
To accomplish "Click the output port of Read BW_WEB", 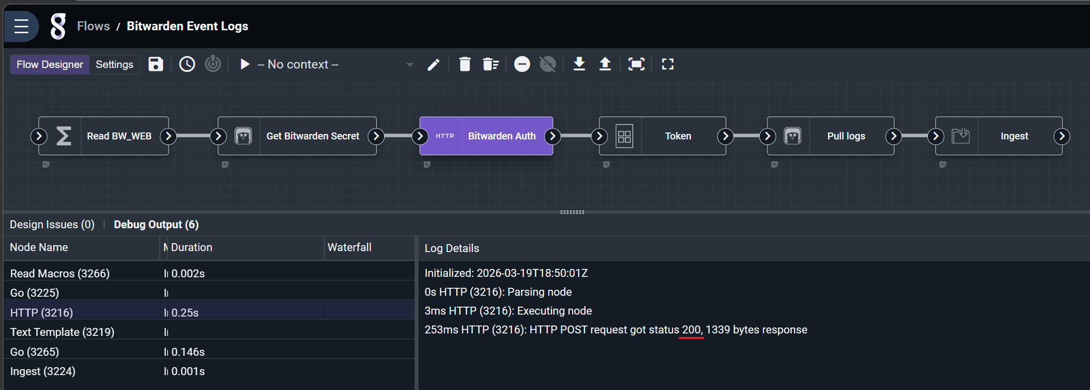I will [x=168, y=136].
